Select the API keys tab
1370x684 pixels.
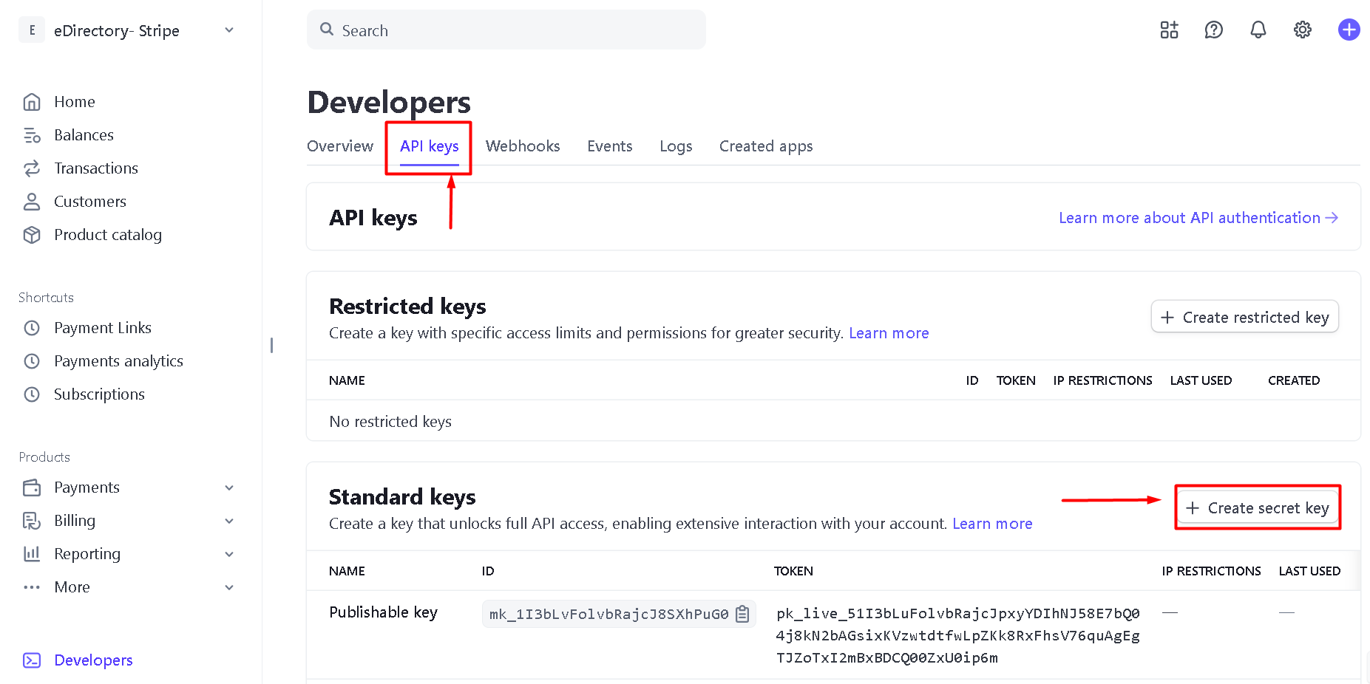[x=430, y=146]
